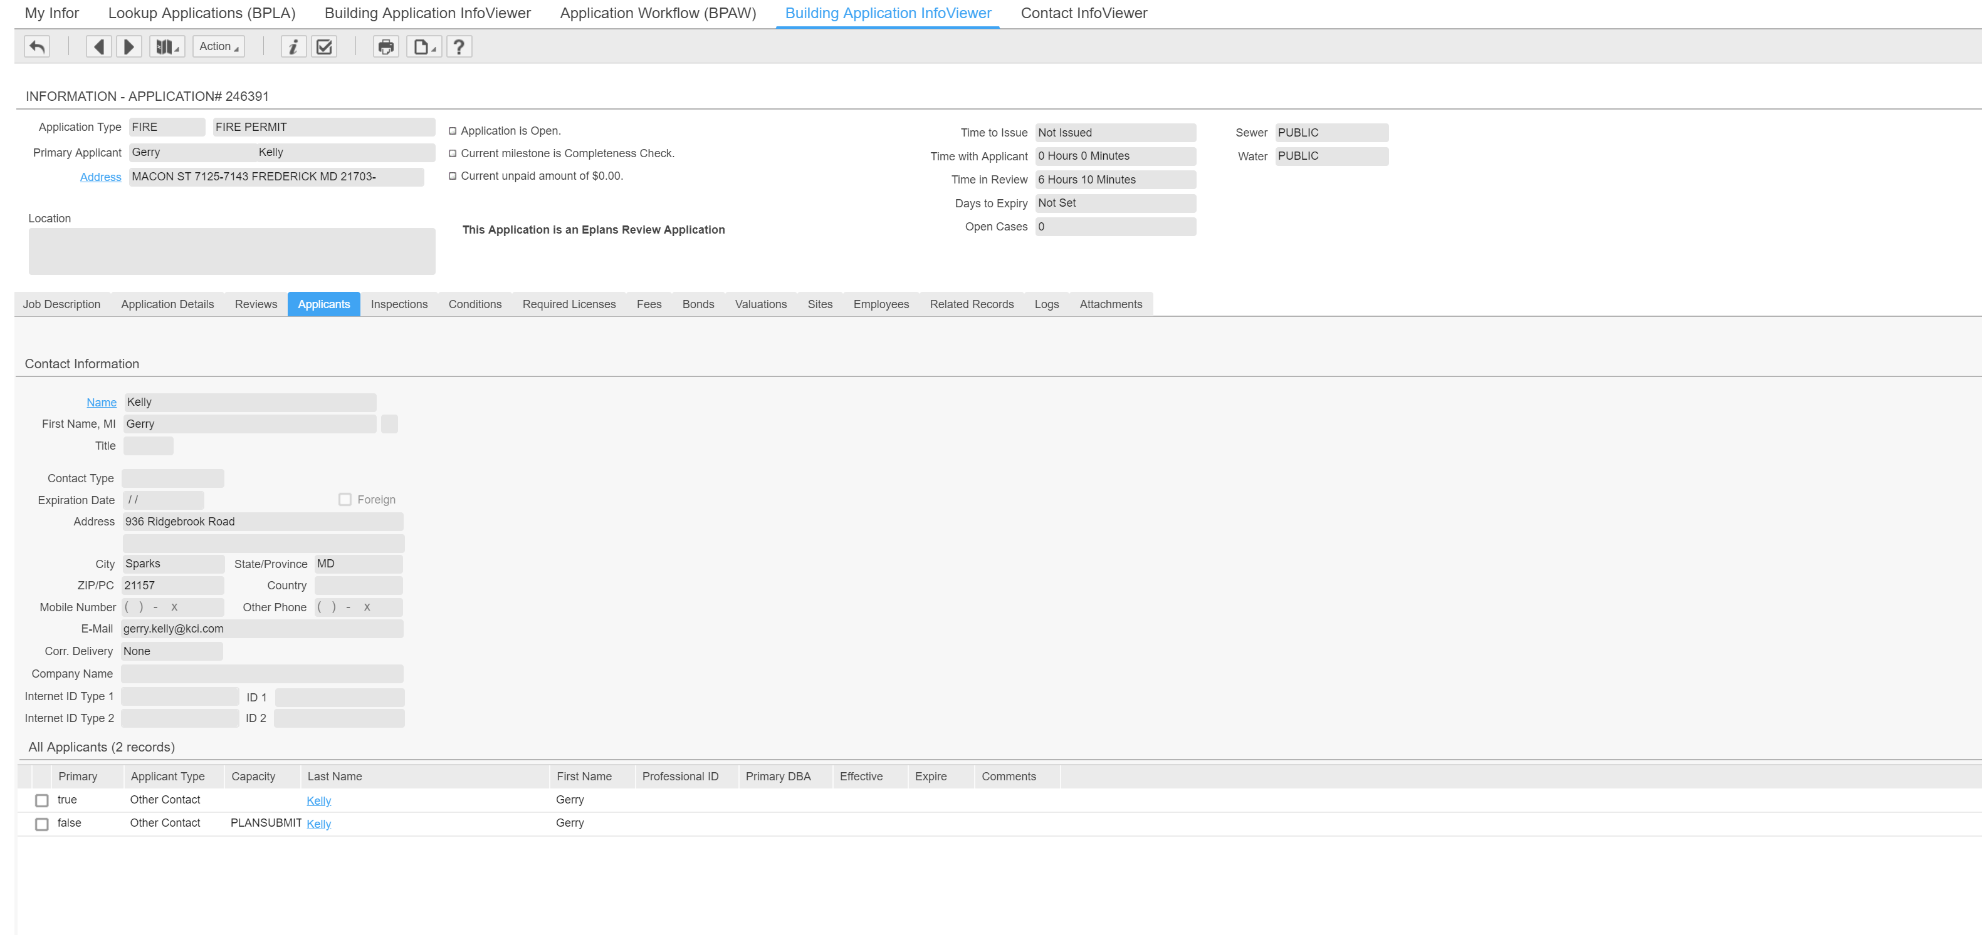
Task: Click the Mobile Number field
Action: (173, 607)
